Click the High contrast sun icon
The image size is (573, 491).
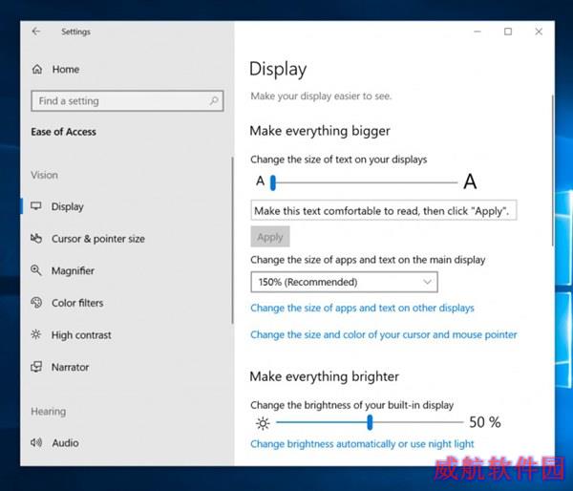pyautogui.click(x=36, y=334)
